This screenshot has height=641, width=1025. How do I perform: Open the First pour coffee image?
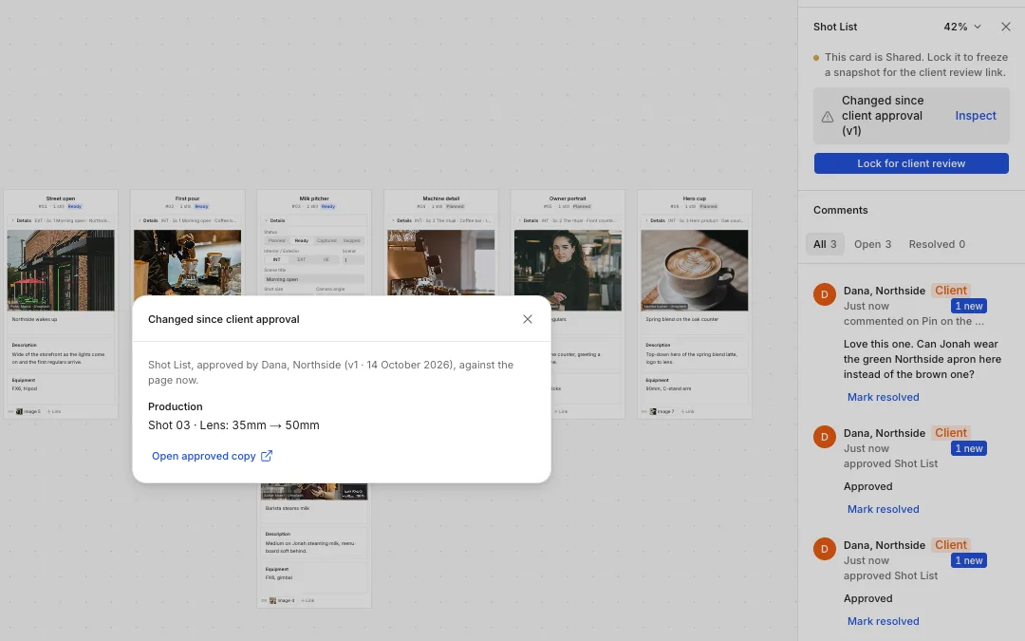(x=188, y=263)
